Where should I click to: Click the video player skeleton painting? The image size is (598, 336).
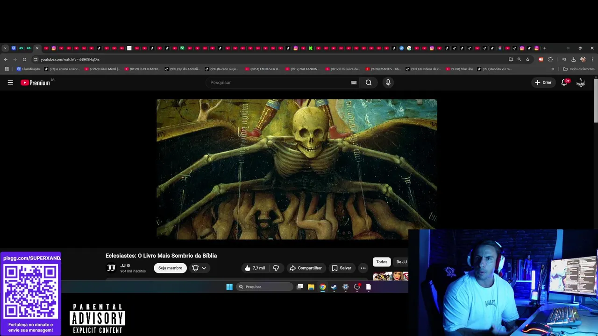click(x=297, y=169)
